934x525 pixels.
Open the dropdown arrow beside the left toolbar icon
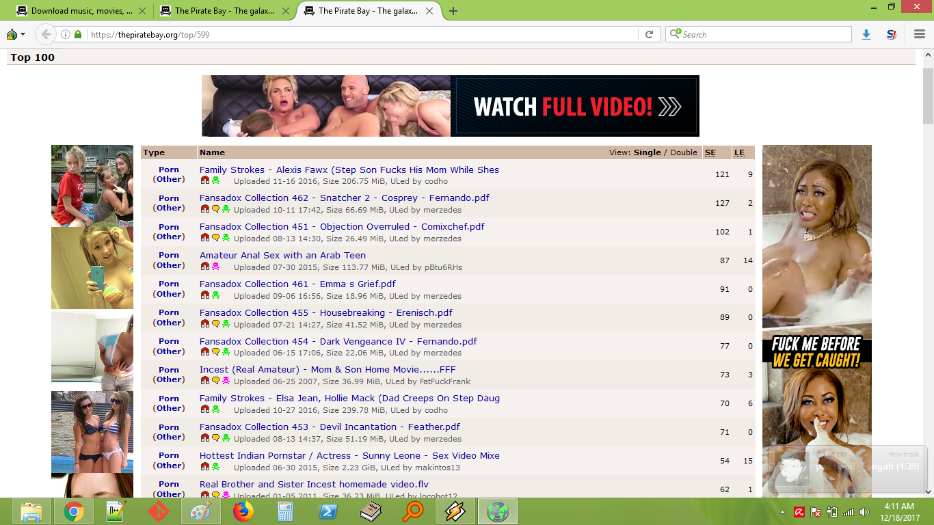(x=23, y=34)
